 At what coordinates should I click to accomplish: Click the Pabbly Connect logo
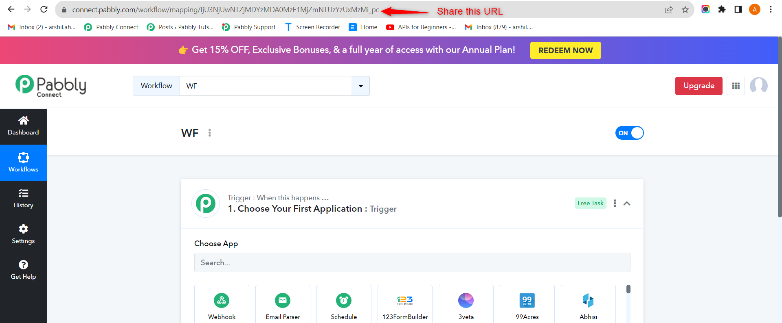coord(51,86)
